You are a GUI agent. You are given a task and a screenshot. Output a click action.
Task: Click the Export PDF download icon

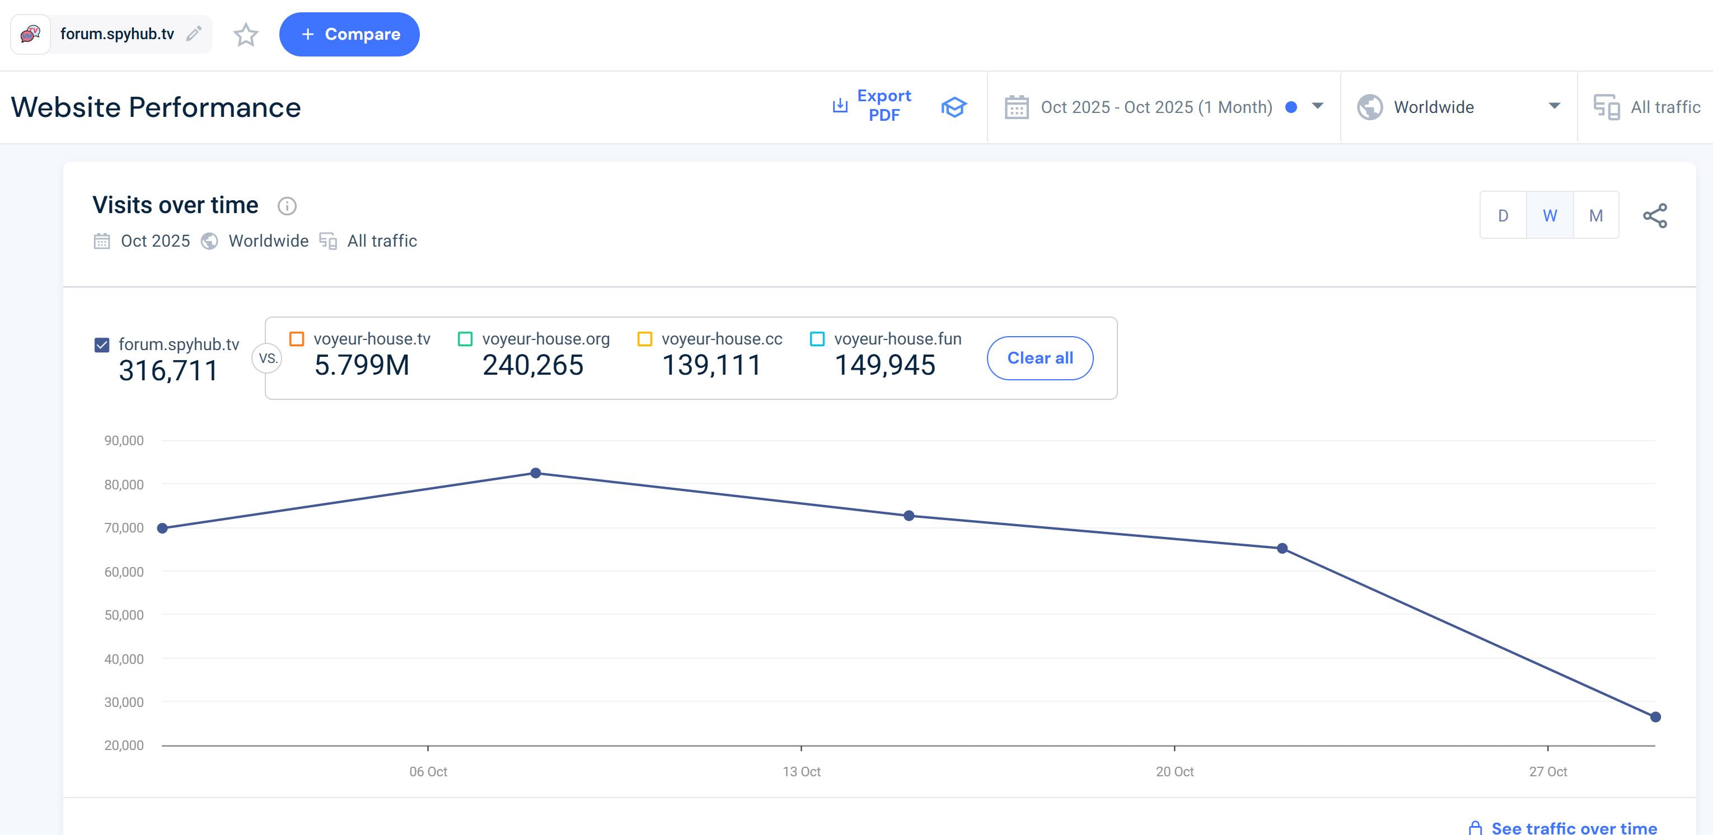840,106
